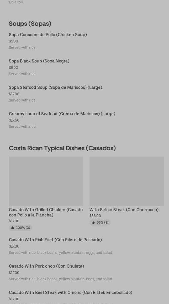Click the Soups (Sopas) section heading

[30, 24]
